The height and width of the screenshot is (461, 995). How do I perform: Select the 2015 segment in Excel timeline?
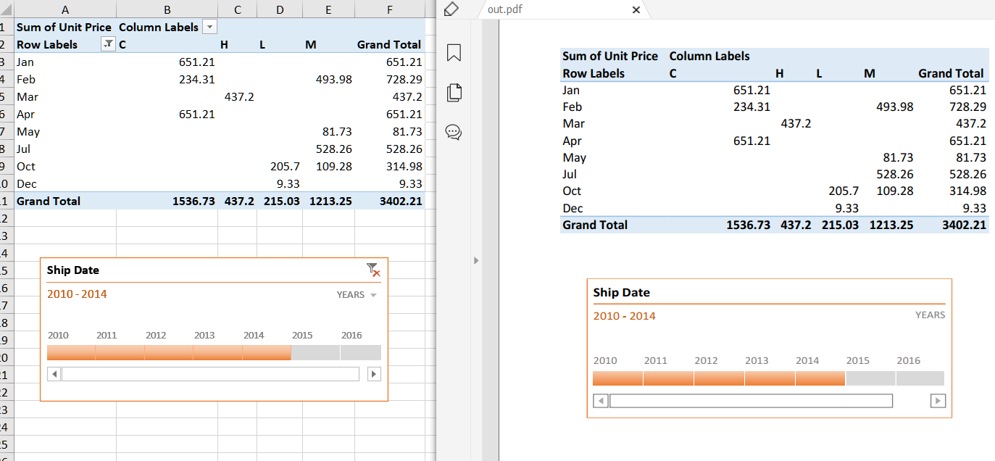[x=315, y=353]
